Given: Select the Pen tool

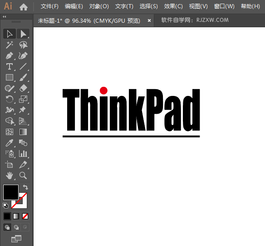Looking at the screenshot, I should (x=9, y=55).
